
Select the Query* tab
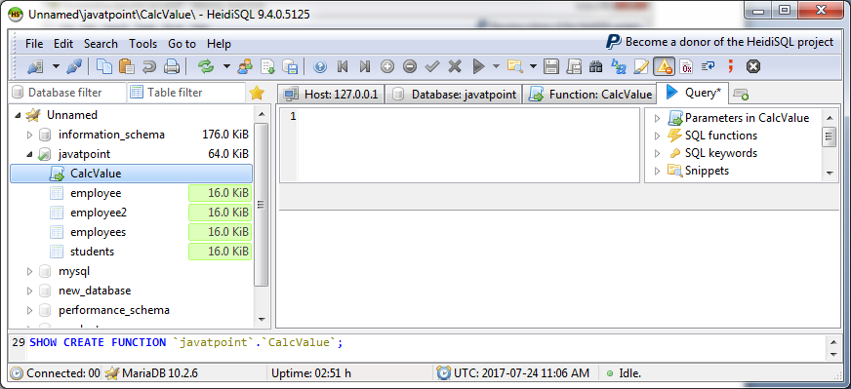[693, 93]
